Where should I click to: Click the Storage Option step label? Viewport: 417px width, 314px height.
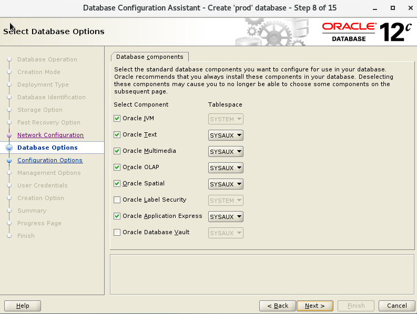pos(40,110)
